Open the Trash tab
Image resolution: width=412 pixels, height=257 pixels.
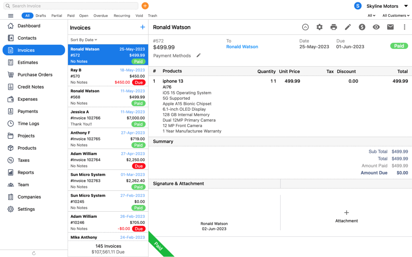(152, 15)
